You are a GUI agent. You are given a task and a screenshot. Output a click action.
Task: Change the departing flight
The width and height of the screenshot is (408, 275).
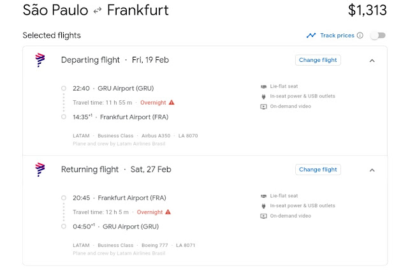318,60
